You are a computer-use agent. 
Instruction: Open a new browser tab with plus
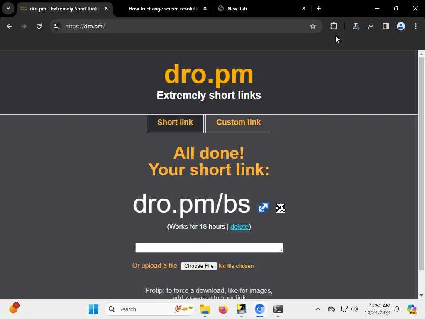click(319, 8)
